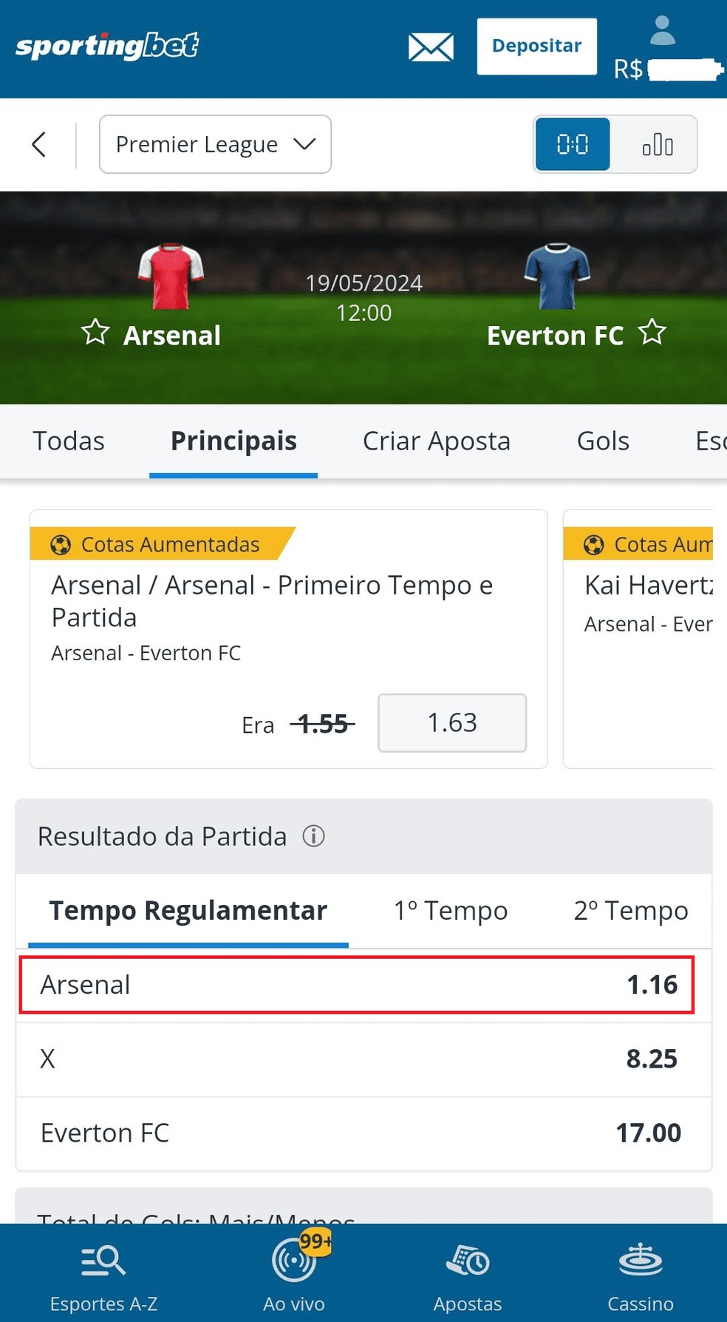The image size is (727, 1322).
Task: Open the 1º Tempo tab
Action: coord(449,911)
